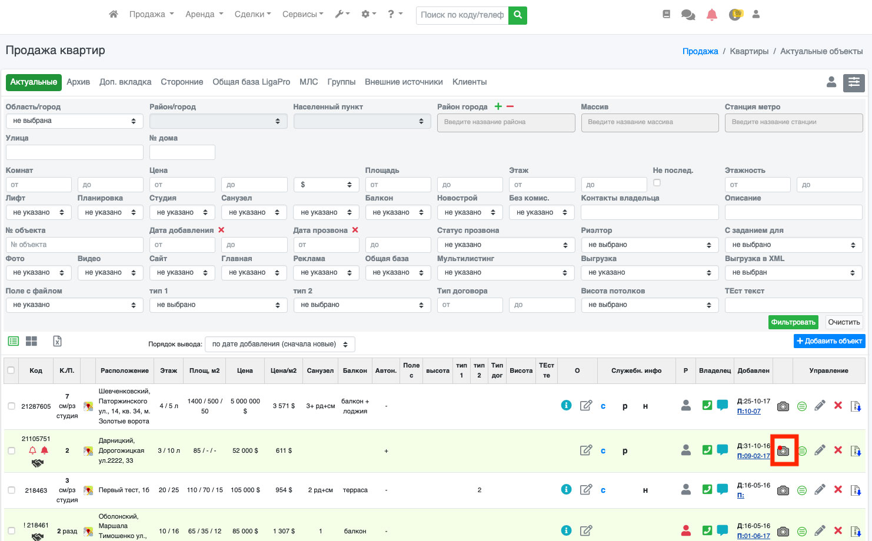This screenshot has height=541, width=872.
Task: Switch to the 'Архив' tab
Action: [x=78, y=82]
